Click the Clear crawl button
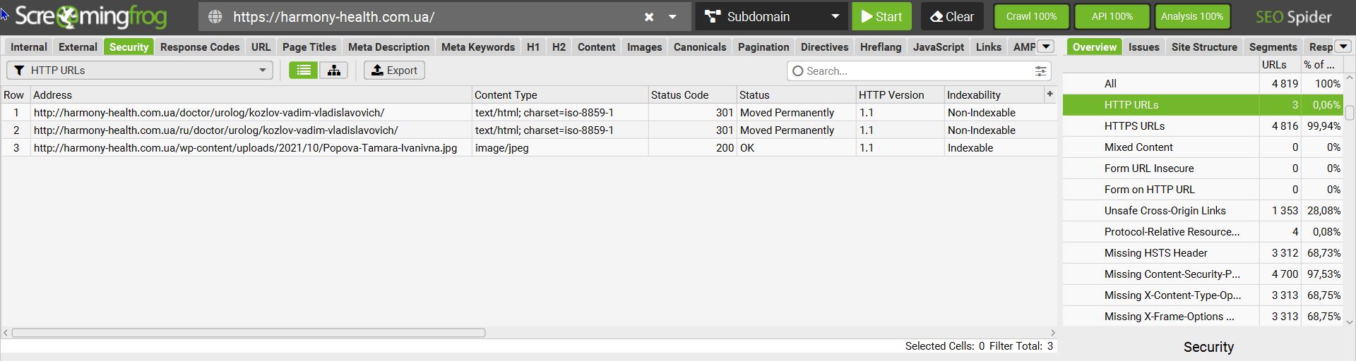 click(951, 17)
